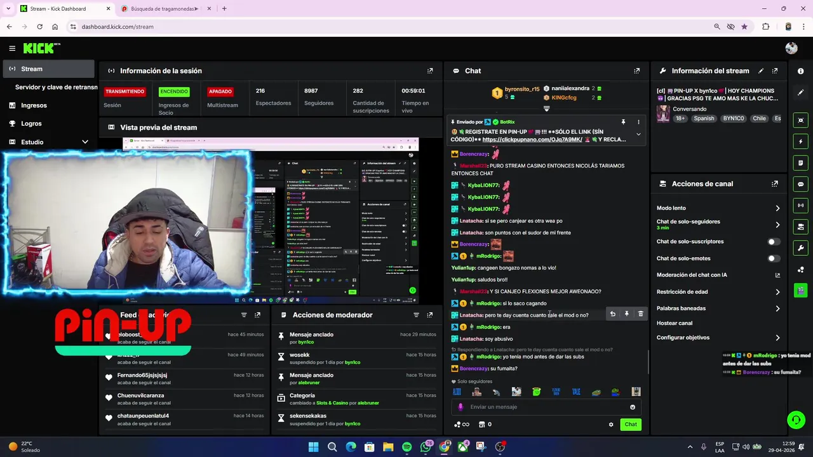Open the emoji picker in chat
The height and width of the screenshot is (457, 813).
[x=633, y=407]
